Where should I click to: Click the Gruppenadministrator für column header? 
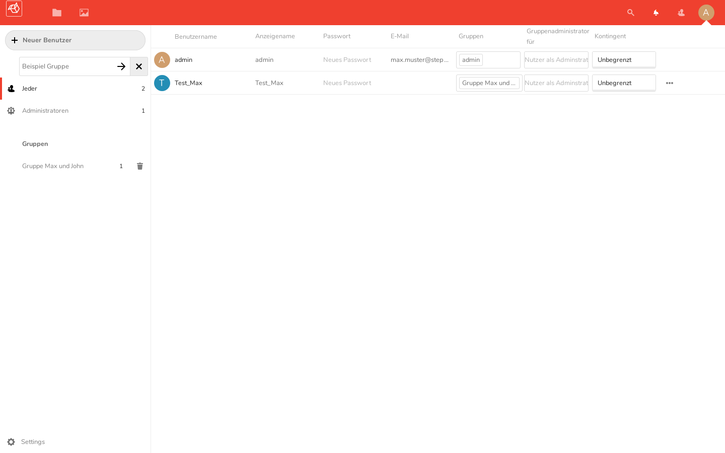point(558,36)
